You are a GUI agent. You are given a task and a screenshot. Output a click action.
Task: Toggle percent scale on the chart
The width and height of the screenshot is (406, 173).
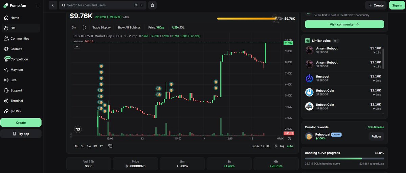pyautogui.click(x=276, y=146)
